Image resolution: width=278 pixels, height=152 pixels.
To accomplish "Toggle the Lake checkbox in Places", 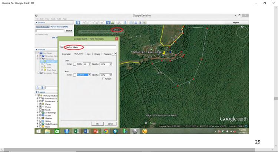I will pos(42,65).
